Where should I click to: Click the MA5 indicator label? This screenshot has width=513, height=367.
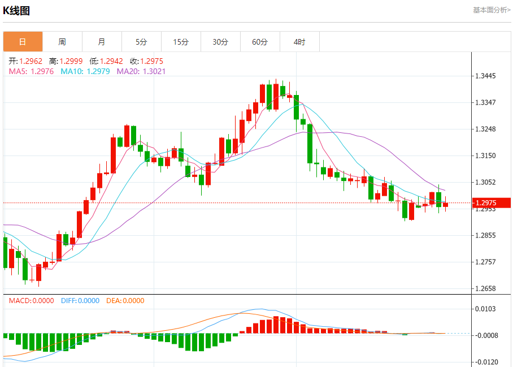click(x=31, y=71)
